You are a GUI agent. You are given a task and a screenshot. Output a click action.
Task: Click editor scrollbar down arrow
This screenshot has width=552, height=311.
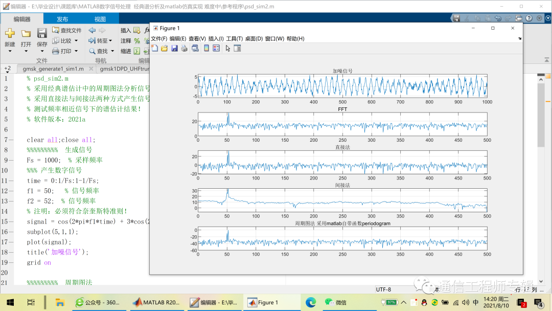[541, 281]
